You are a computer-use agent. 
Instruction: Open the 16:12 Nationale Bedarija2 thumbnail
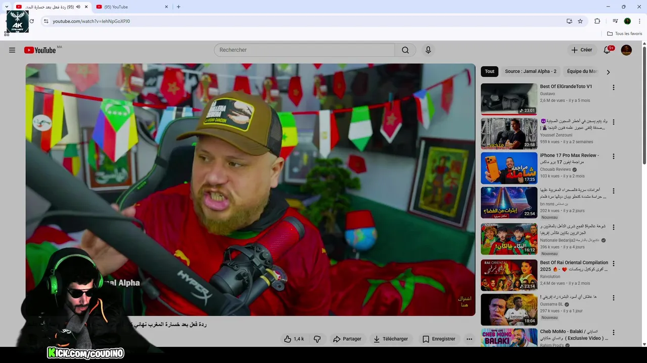click(x=509, y=239)
